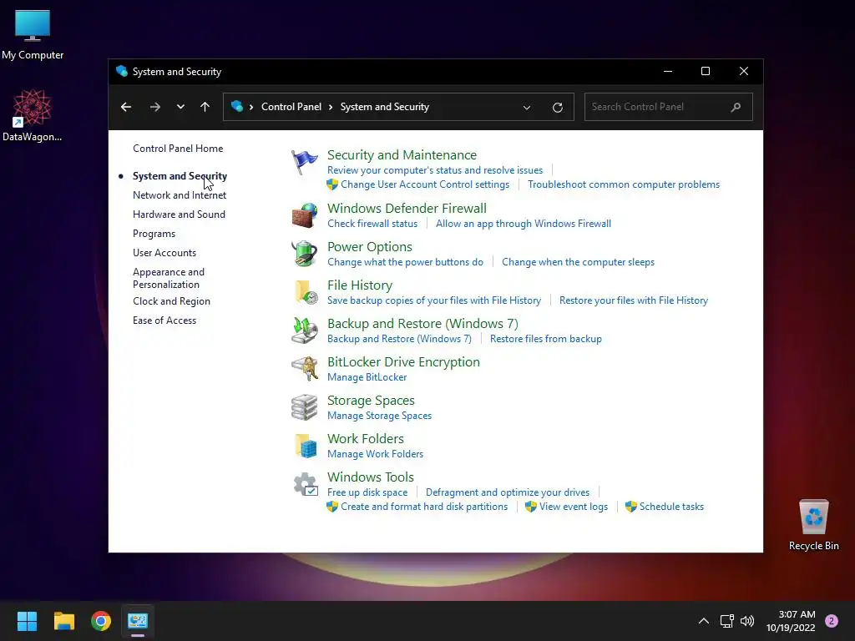Image resolution: width=855 pixels, height=641 pixels.
Task: Click the Power Options battery icon
Action: click(304, 254)
